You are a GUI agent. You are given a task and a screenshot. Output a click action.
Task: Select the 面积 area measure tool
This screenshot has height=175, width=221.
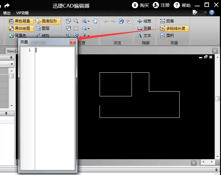tap(167, 35)
